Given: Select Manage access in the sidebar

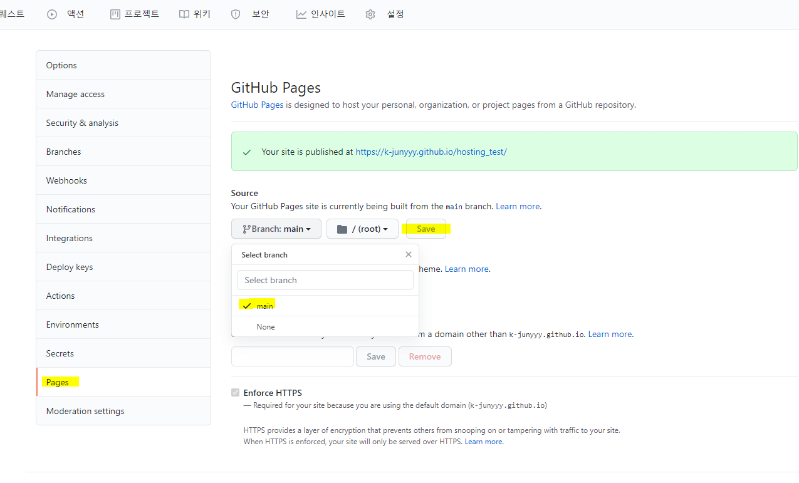Looking at the screenshot, I should (123, 94).
